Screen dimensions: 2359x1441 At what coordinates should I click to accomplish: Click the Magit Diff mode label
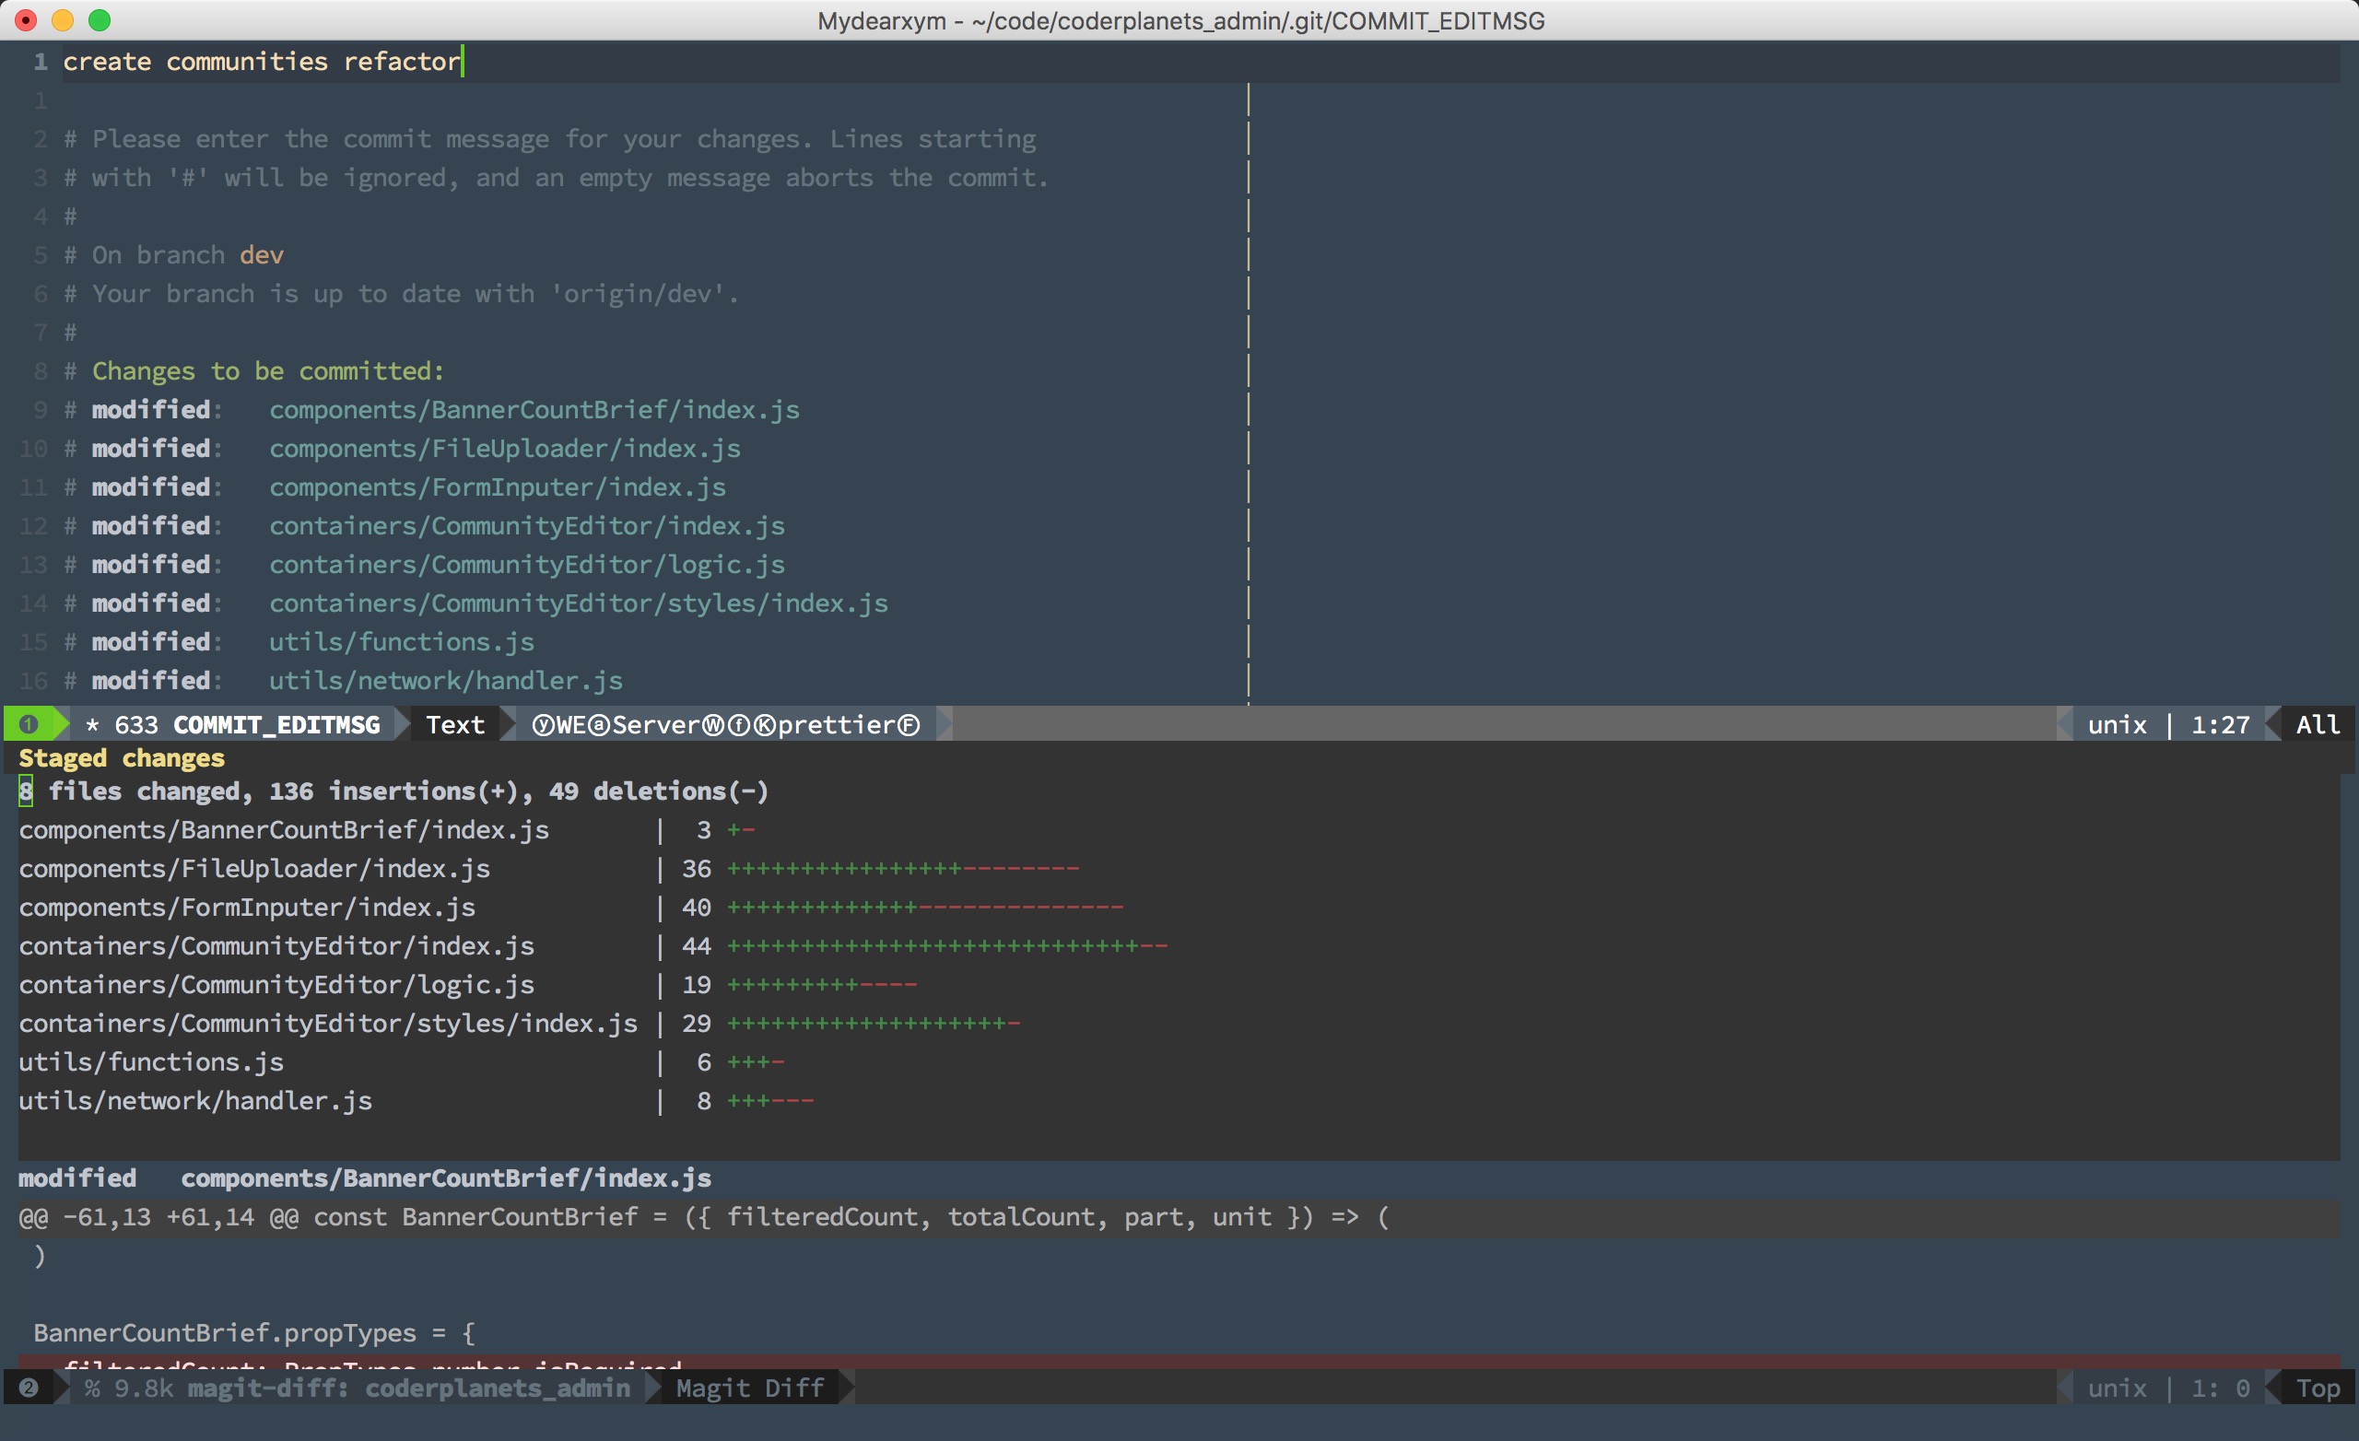pyautogui.click(x=750, y=1388)
